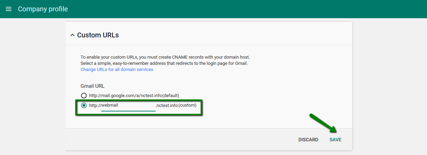Discard the custom URL changes

[x=308, y=140]
